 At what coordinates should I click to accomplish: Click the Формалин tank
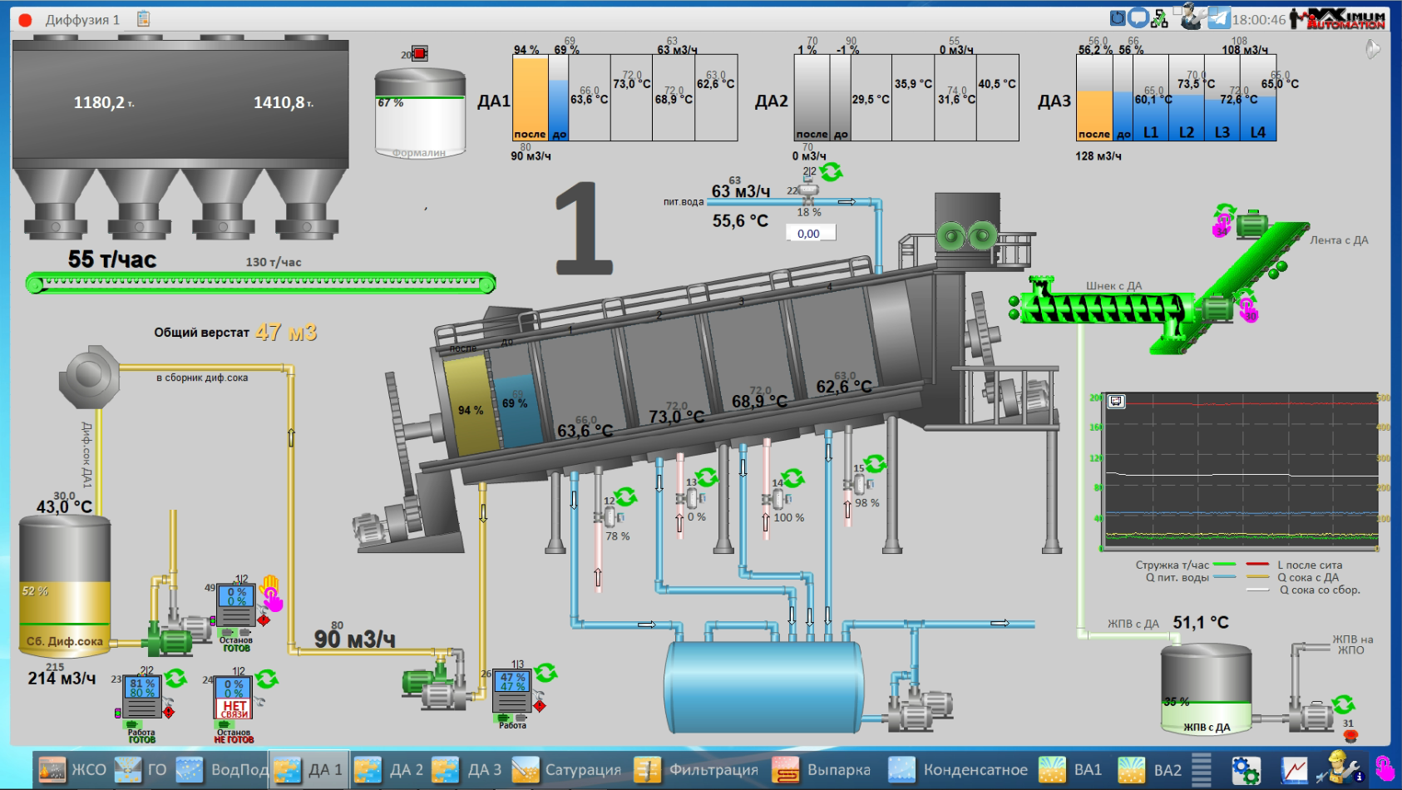(420, 112)
